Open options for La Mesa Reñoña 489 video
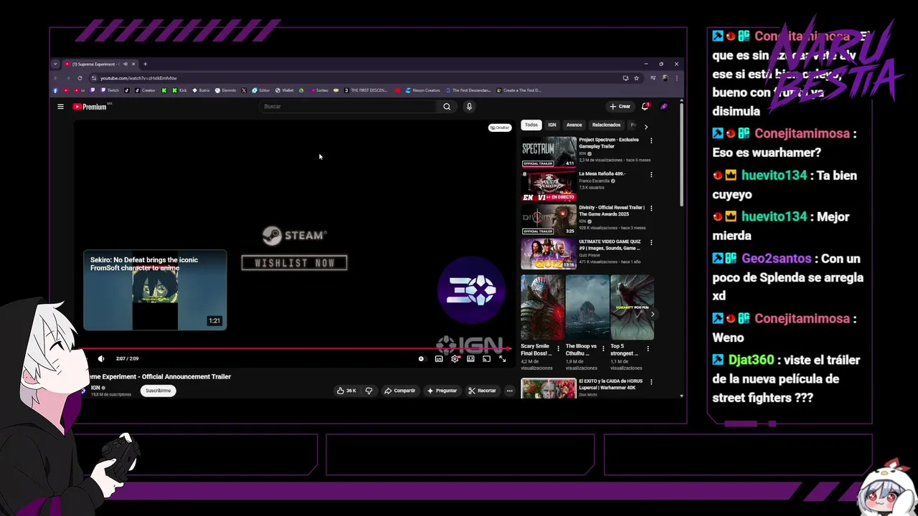918x516 pixels. (651, 175)
